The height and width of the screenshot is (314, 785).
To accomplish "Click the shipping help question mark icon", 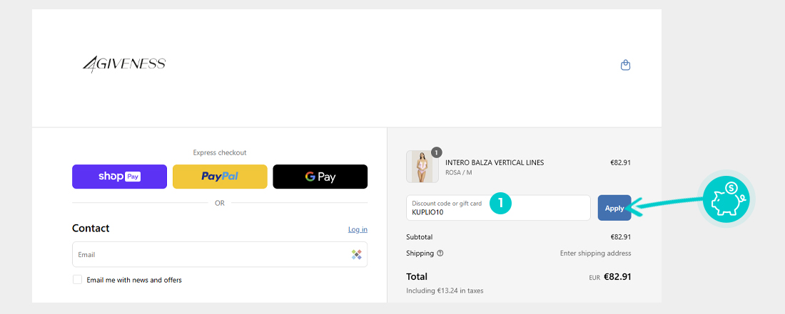I will (x=440, y=253).
